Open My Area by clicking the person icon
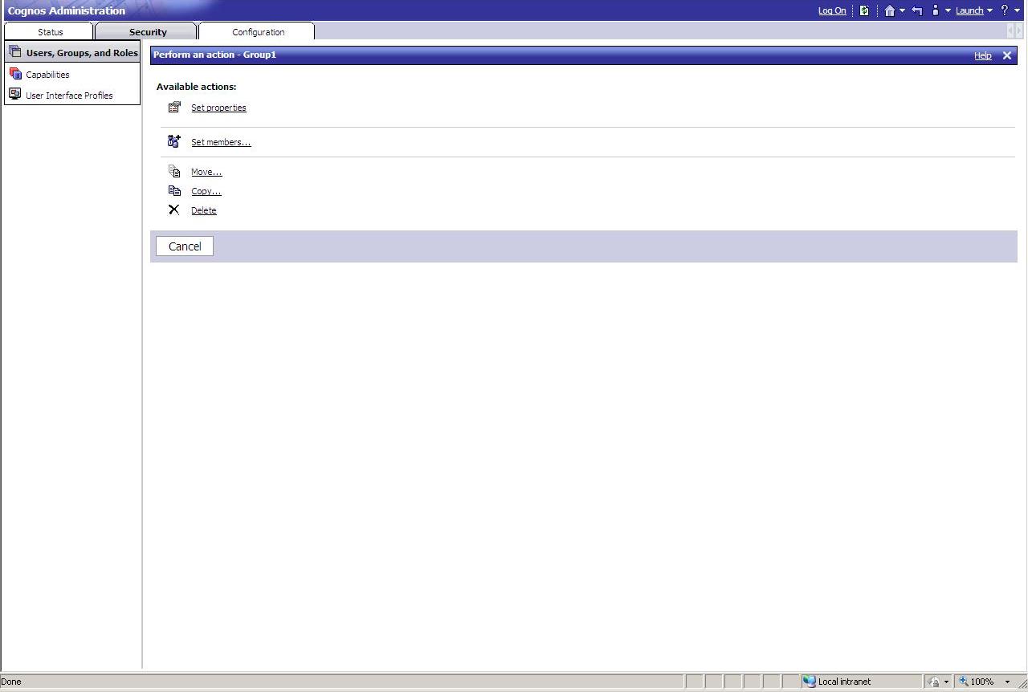The width and height of the screenshot is (1028, 692). tap(936, 10)
